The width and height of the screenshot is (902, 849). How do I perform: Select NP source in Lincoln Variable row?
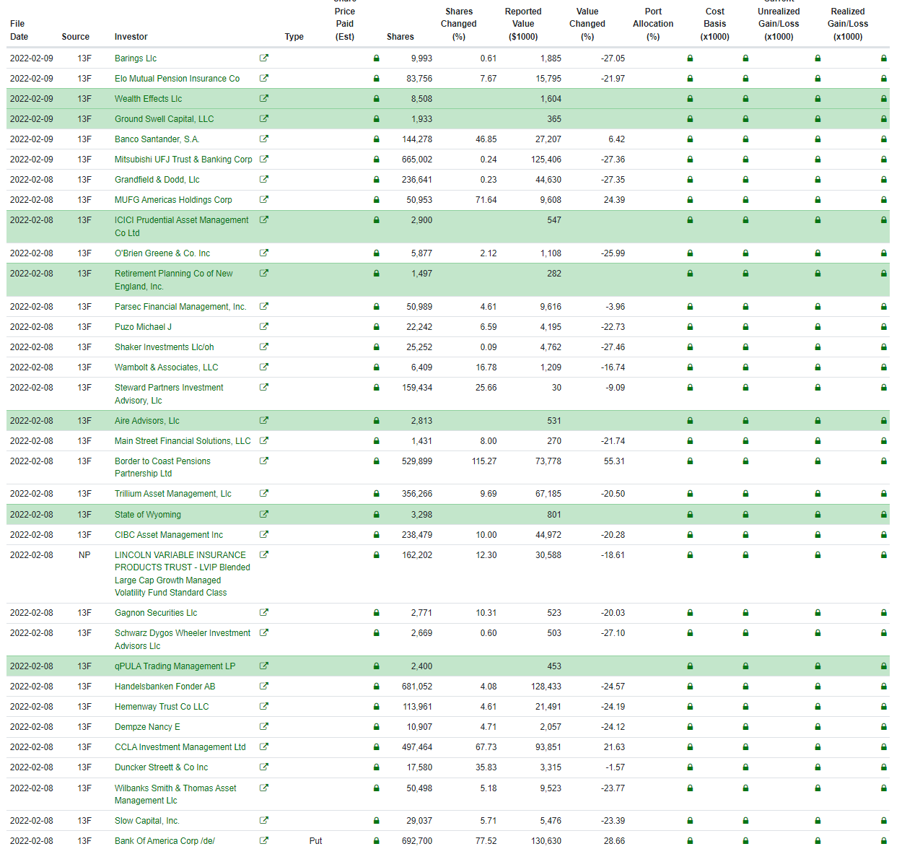click(84, 555)
